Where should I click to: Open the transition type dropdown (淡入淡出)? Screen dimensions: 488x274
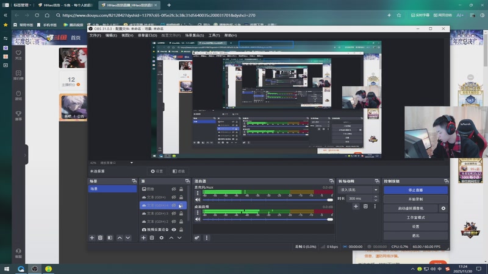point(358,190)
